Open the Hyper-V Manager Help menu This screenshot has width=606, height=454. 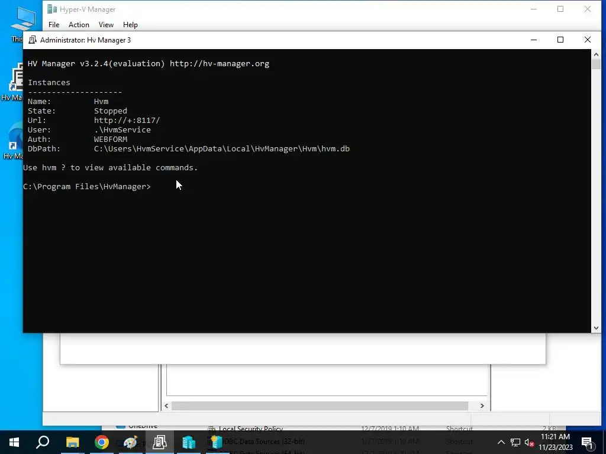[x=130, y=25]
